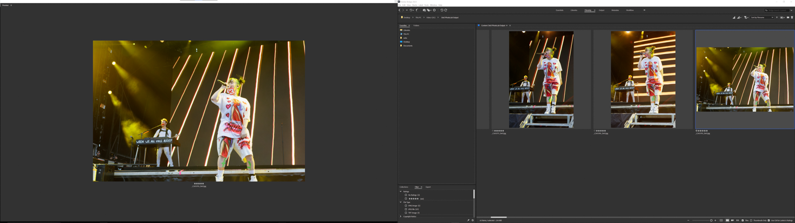
Task: Click the boomerang return to application icon
Action: (417, 10)
